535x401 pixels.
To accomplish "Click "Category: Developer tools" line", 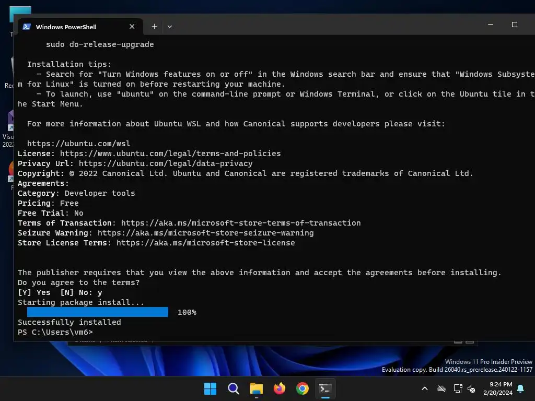I will pos(76,193).
